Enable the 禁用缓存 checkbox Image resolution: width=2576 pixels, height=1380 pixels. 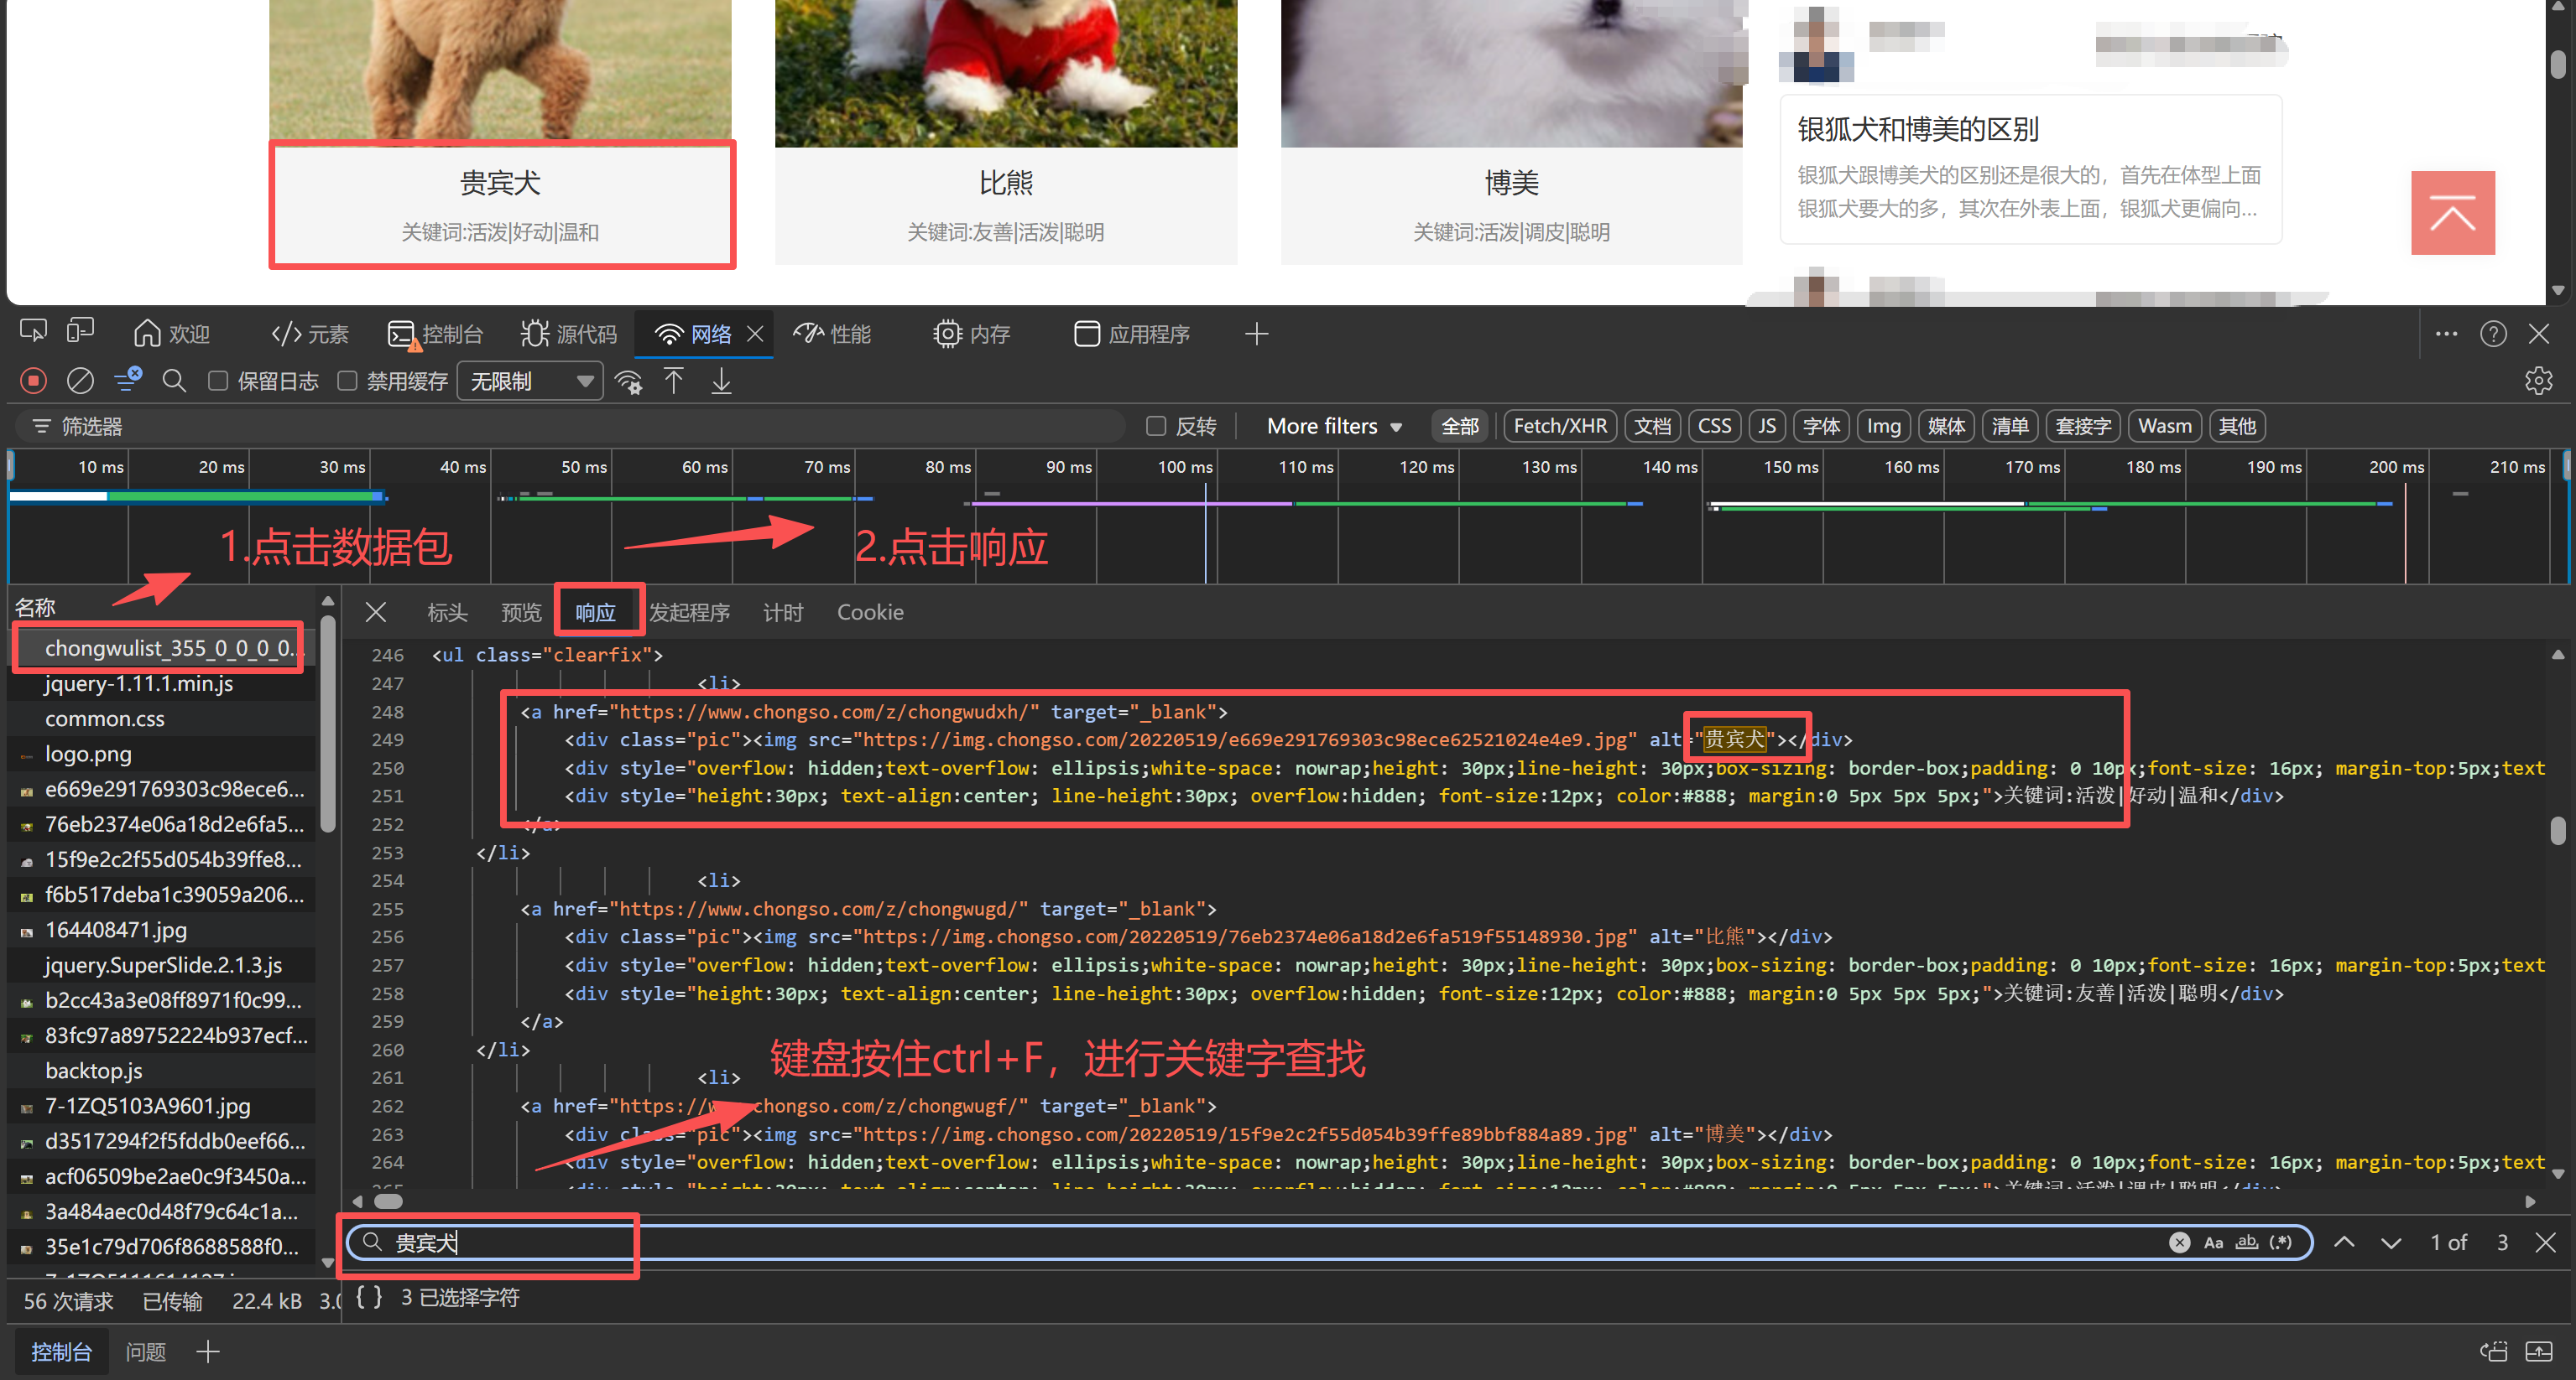(347, 381)
